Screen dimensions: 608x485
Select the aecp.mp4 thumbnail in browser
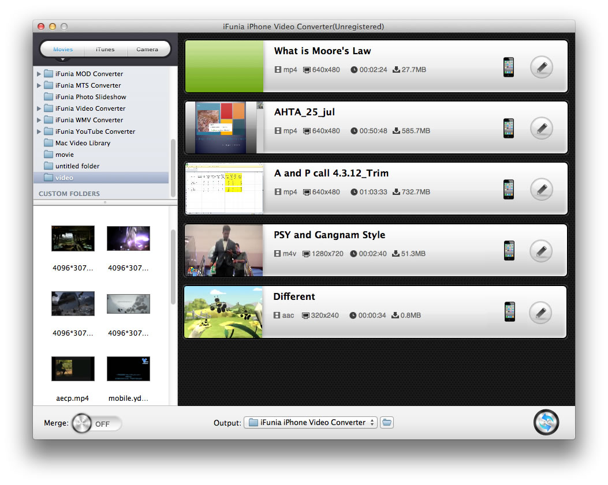[x=73, y=369]
